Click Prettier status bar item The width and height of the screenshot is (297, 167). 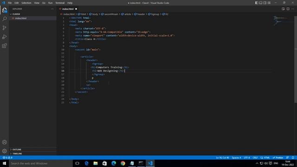click(x=278, y=158)
